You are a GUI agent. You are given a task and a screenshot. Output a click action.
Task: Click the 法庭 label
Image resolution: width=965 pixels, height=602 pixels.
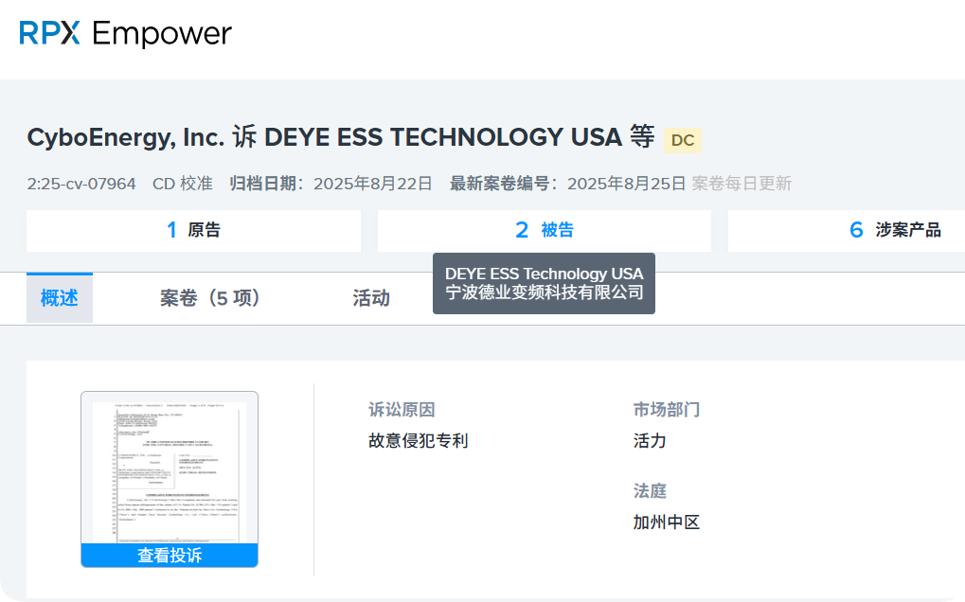coord(650,490)
